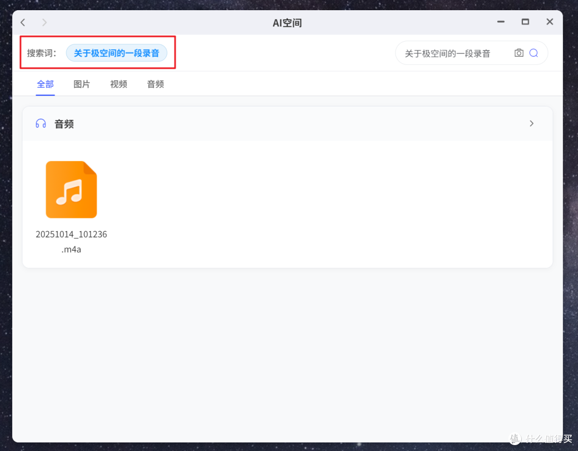Switch to the 图片 tab
578x451 pixels.
tap(82, 85)
